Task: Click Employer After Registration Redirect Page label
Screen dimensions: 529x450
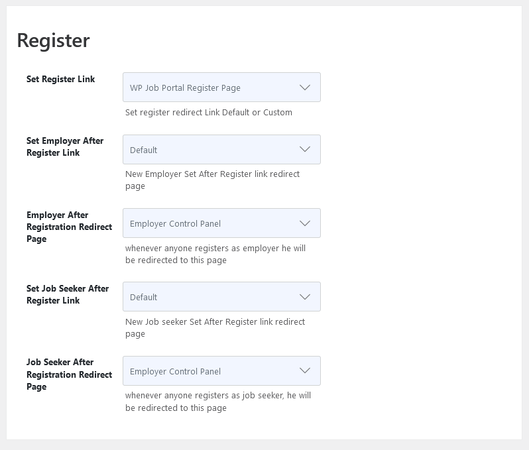Action: (x=69, y=227)
